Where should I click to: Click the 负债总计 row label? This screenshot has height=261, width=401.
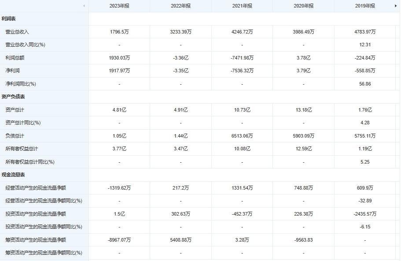pos(15,136)
